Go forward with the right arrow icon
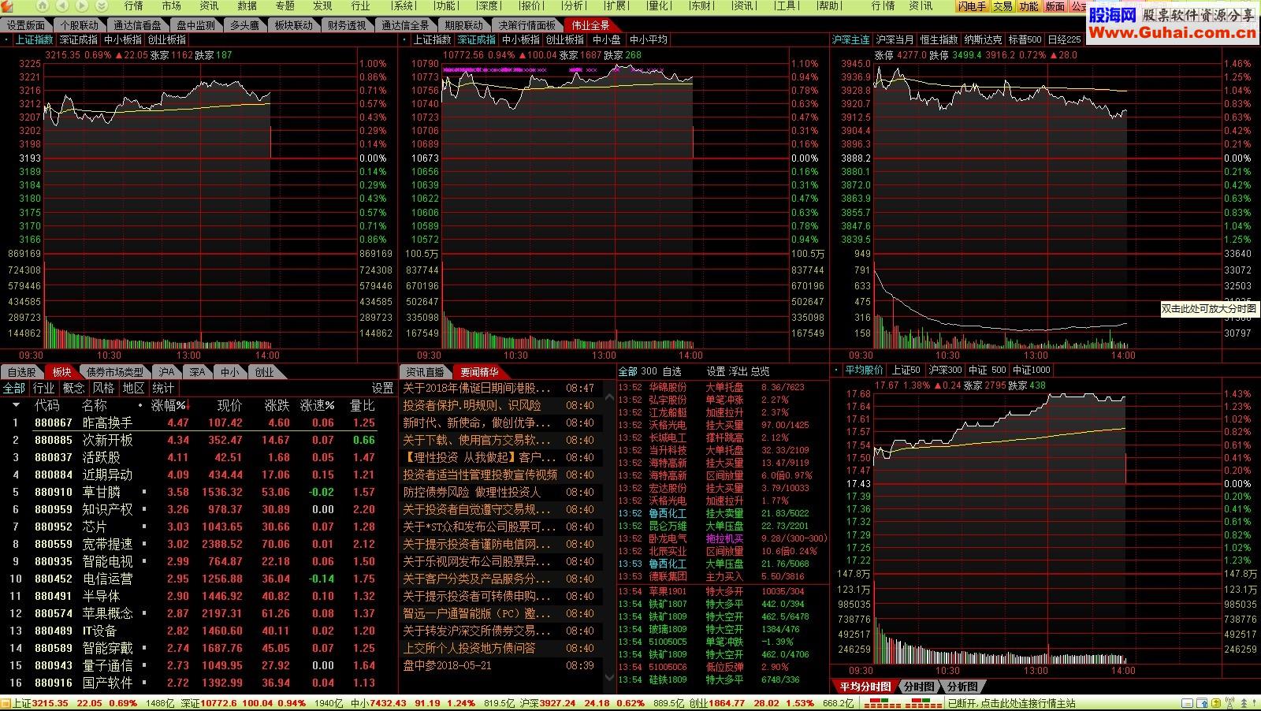The width and height of the screenshot is (1261, 711). [x=81, y=6]
